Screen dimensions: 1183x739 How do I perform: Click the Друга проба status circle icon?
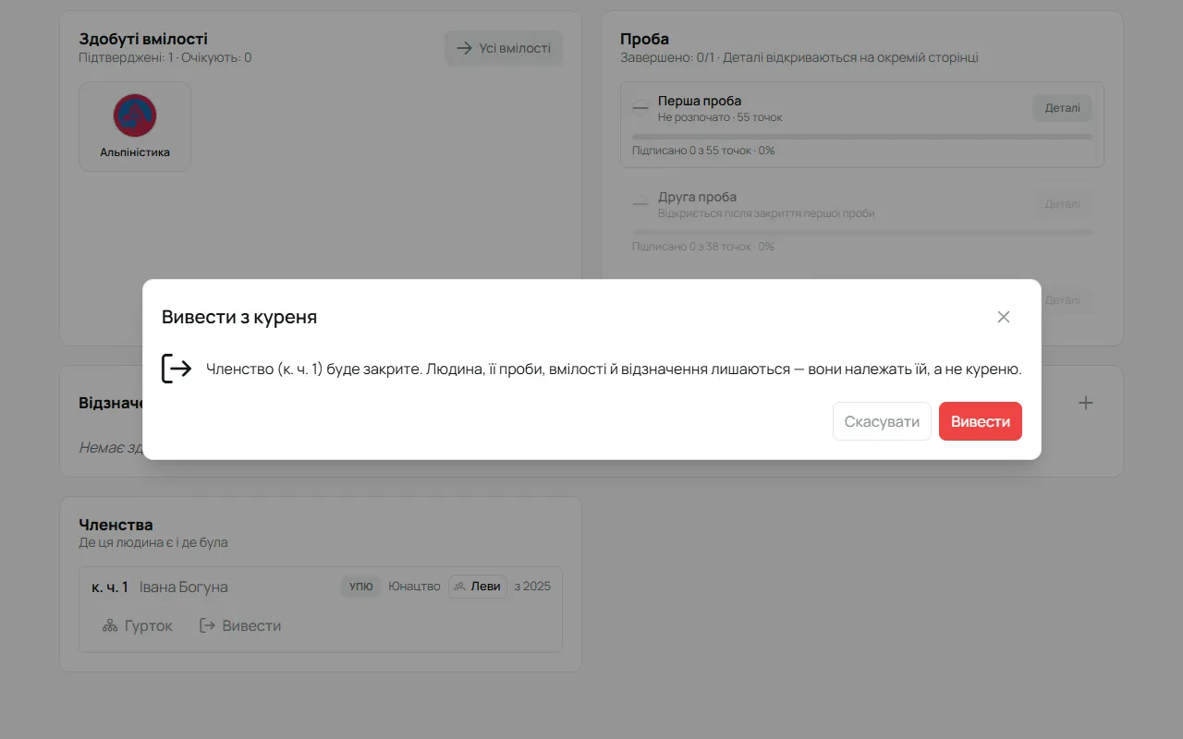[640, 204]
